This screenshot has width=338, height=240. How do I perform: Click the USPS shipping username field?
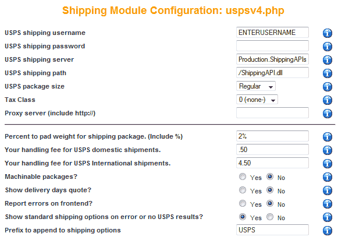pyautogui.click(x=272, y=33)
